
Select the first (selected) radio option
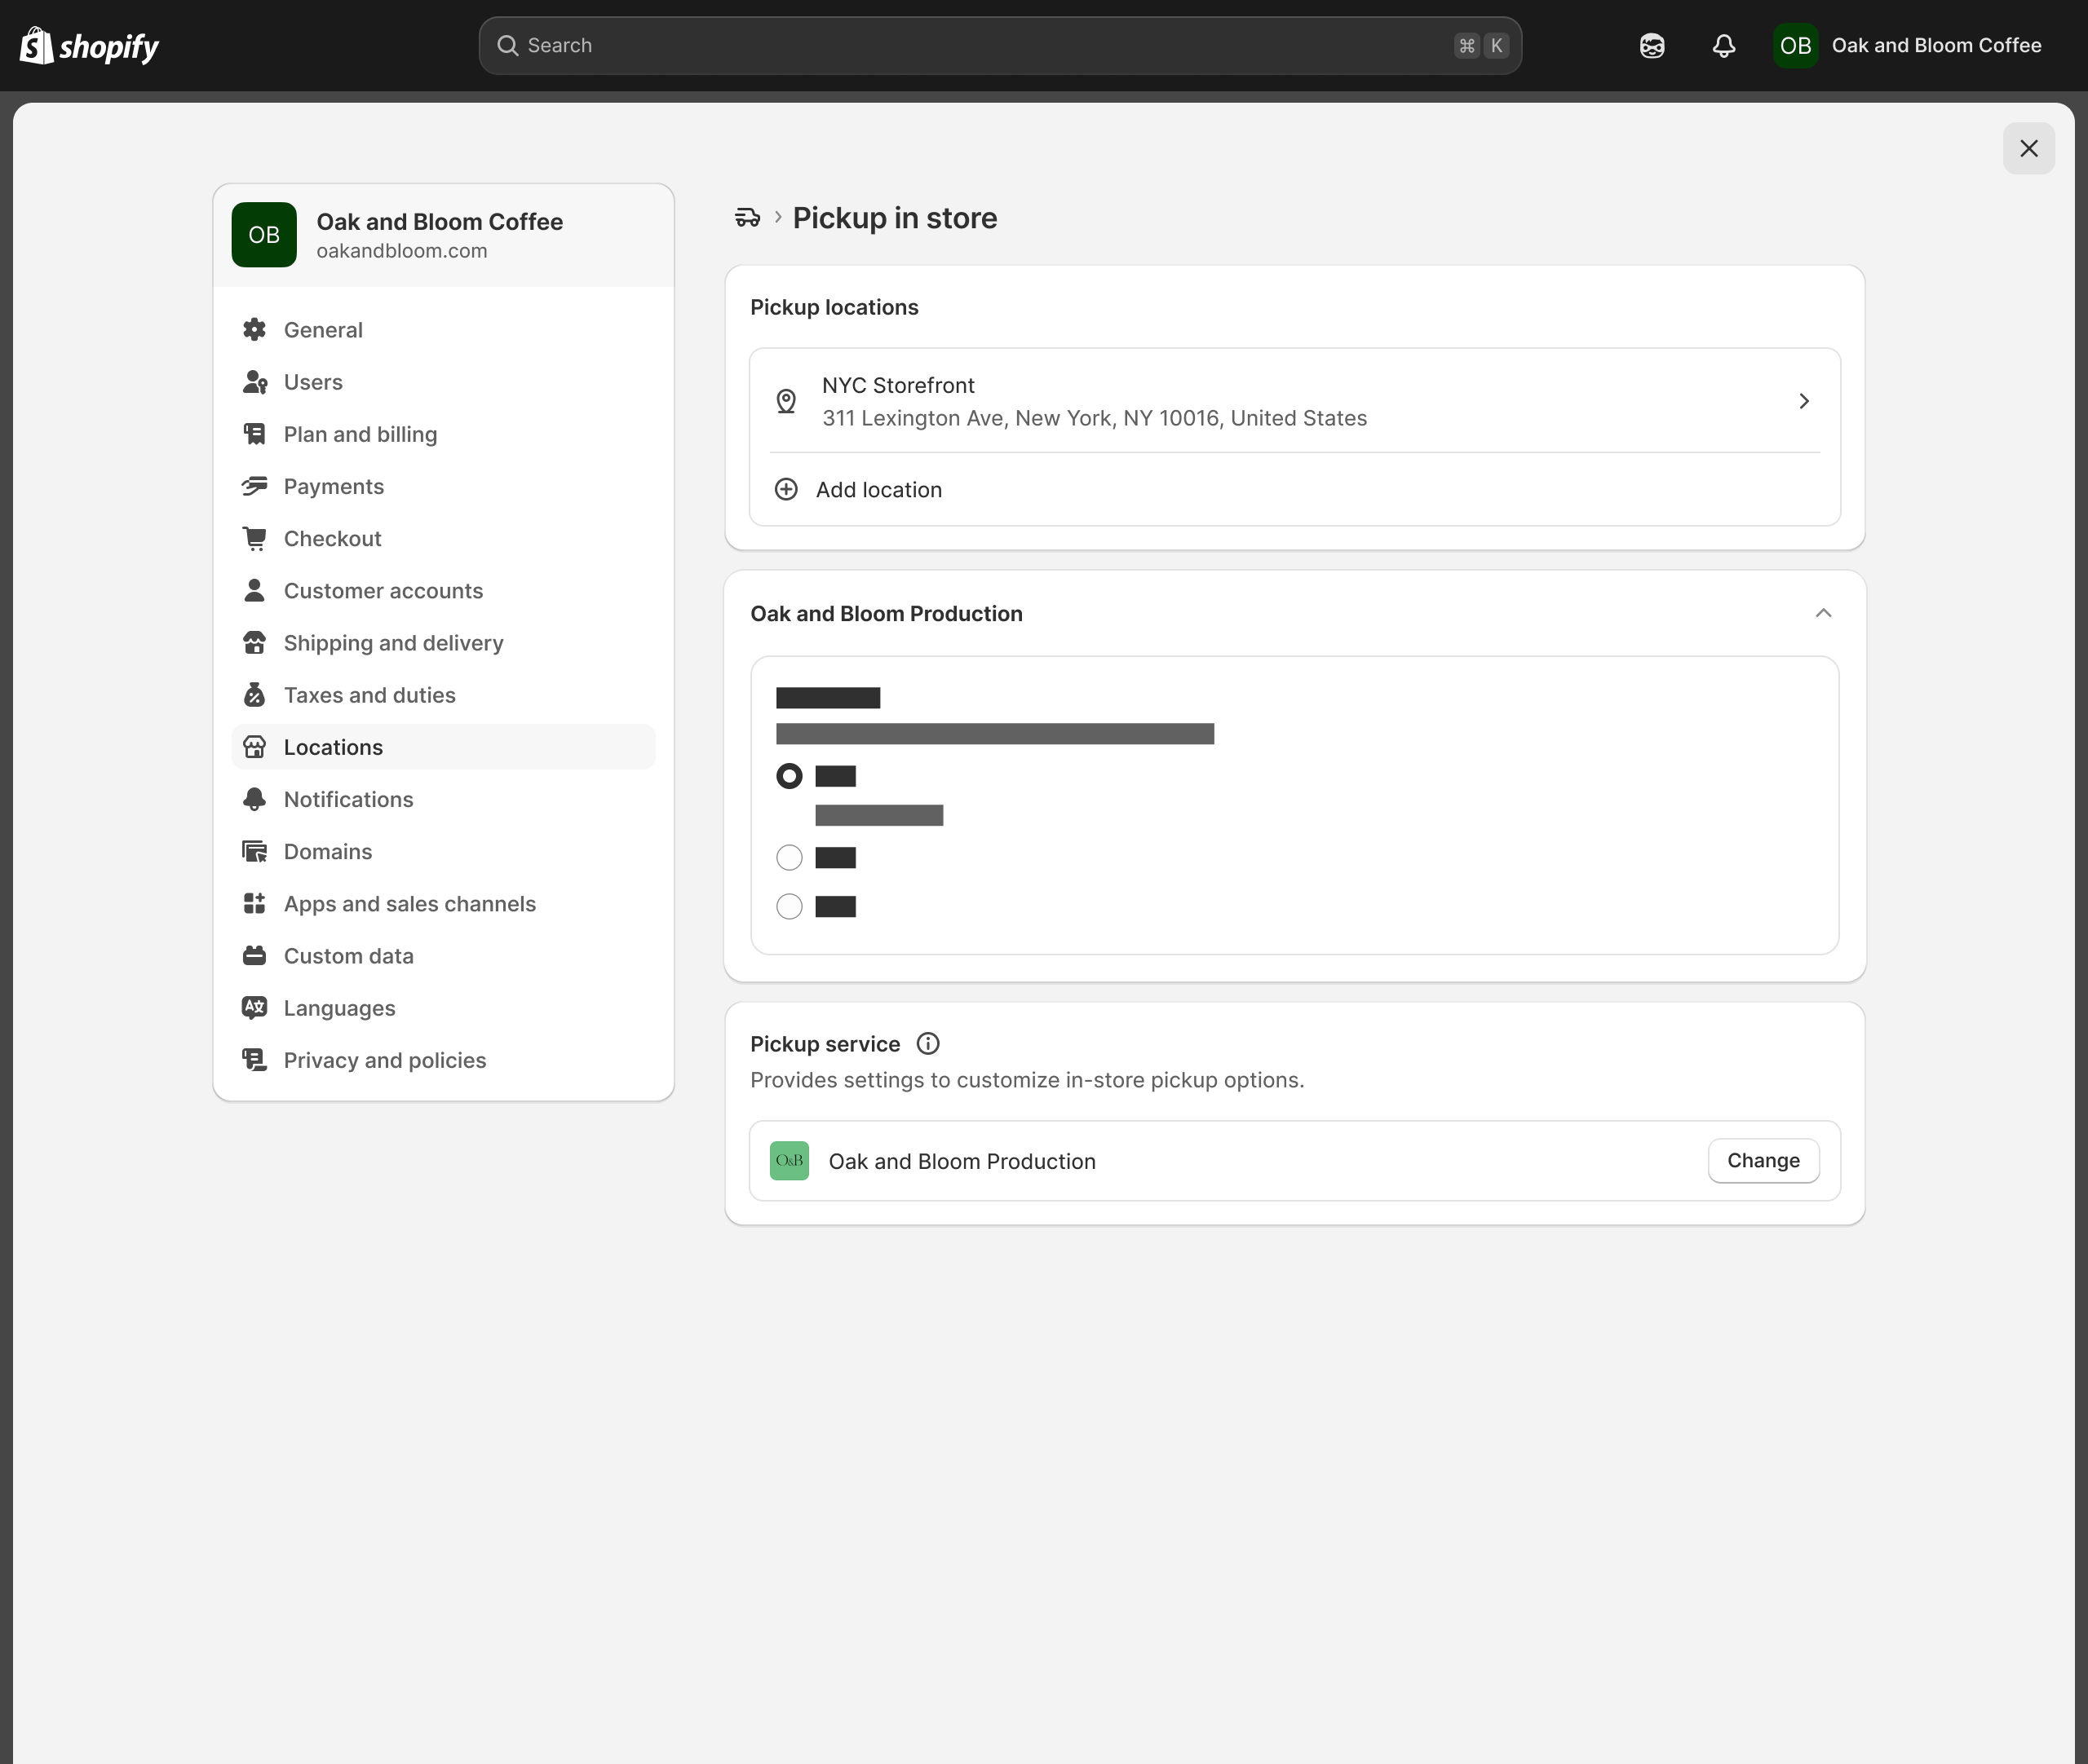[x=790, y=776]
